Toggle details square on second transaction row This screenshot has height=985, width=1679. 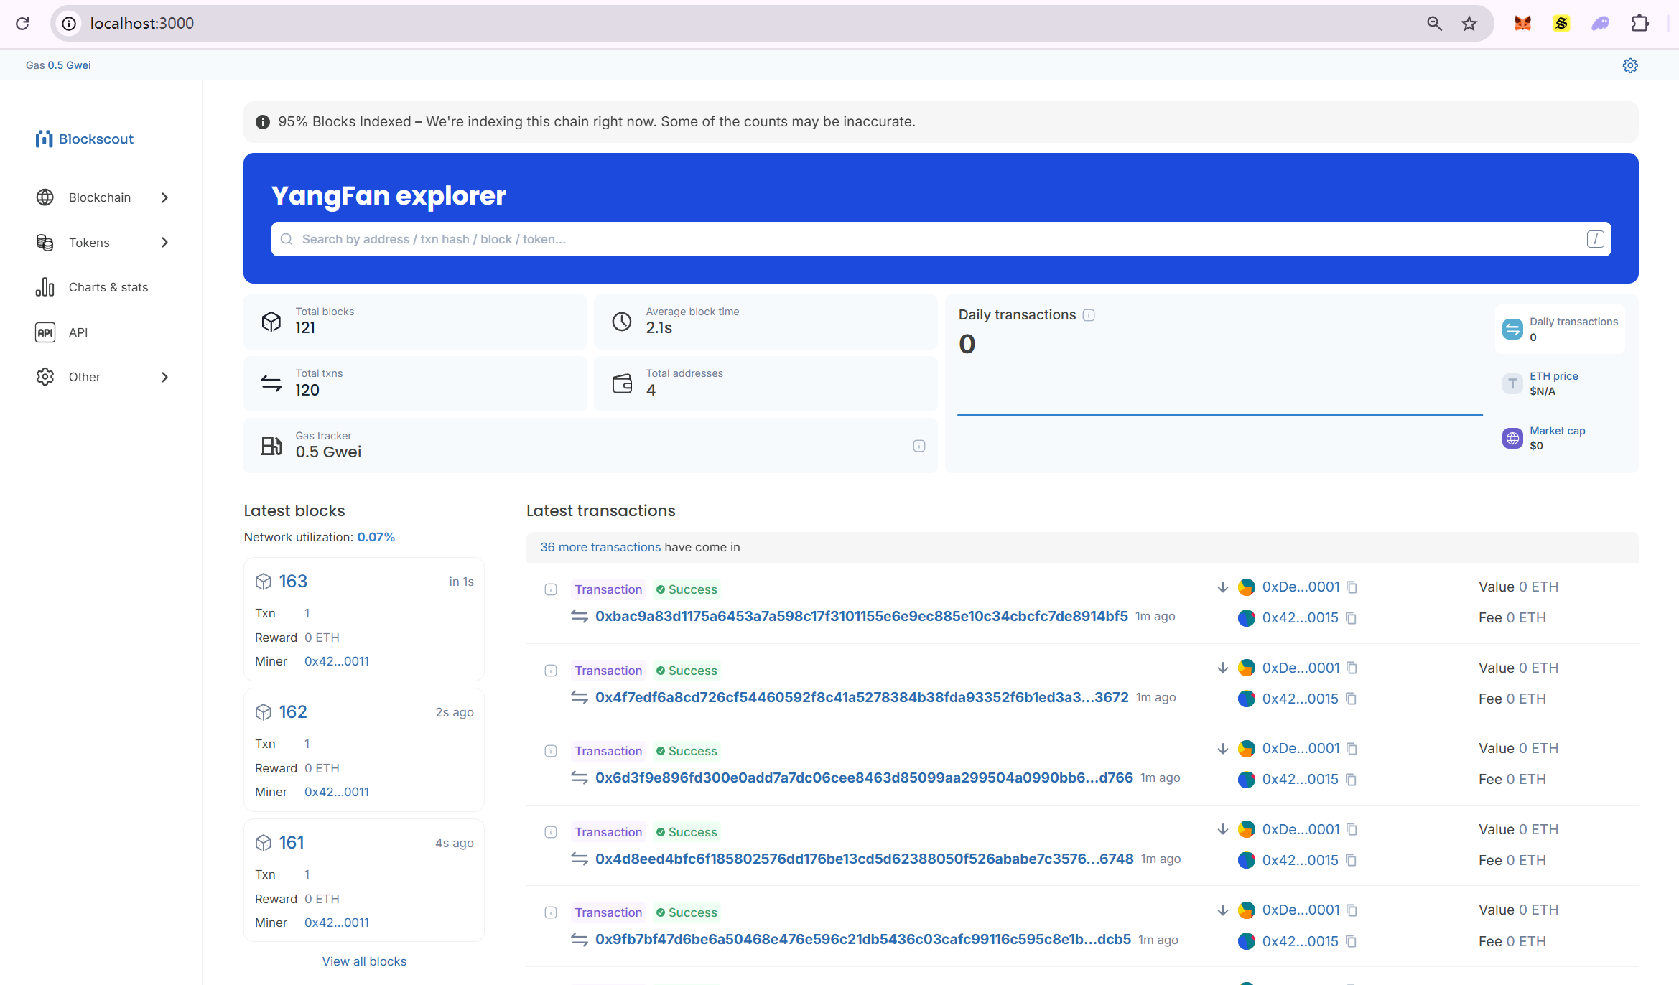pos(551,671)
